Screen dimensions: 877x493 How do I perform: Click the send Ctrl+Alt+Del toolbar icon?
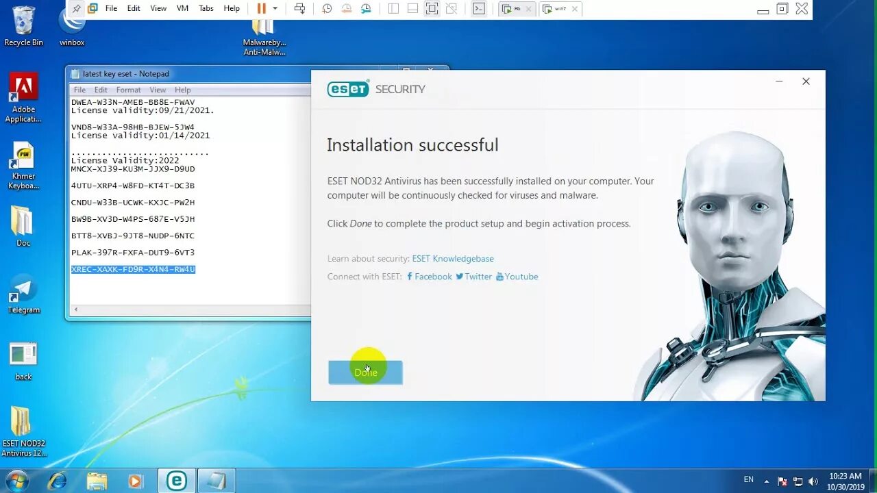click(299, 8)
